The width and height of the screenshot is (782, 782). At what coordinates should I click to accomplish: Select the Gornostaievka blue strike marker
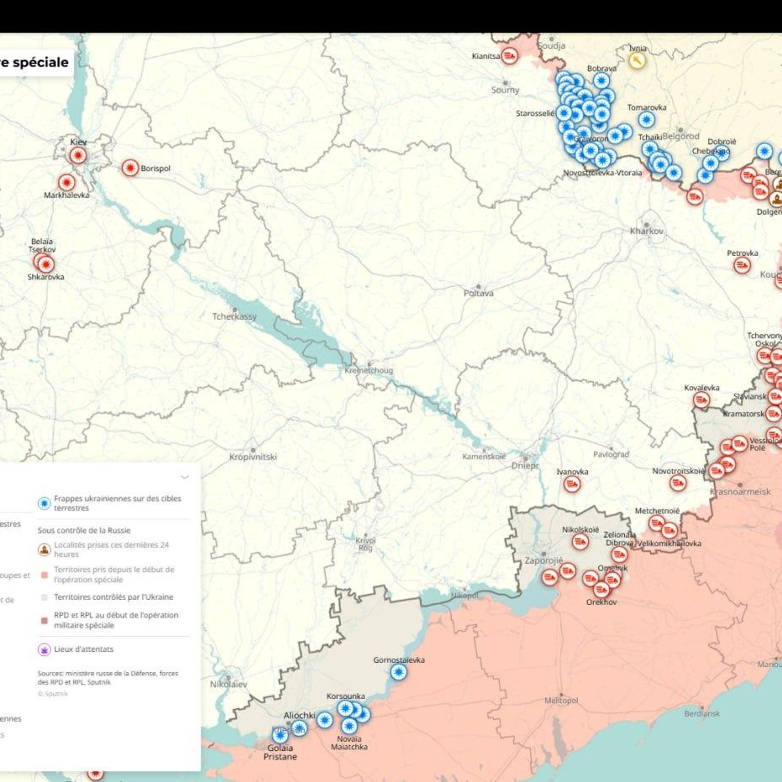[x=398, y=672]
